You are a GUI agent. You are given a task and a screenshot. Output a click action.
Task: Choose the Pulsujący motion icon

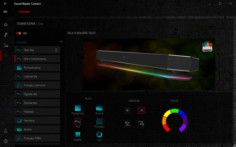pyautogui.click(x=99, y=121)
